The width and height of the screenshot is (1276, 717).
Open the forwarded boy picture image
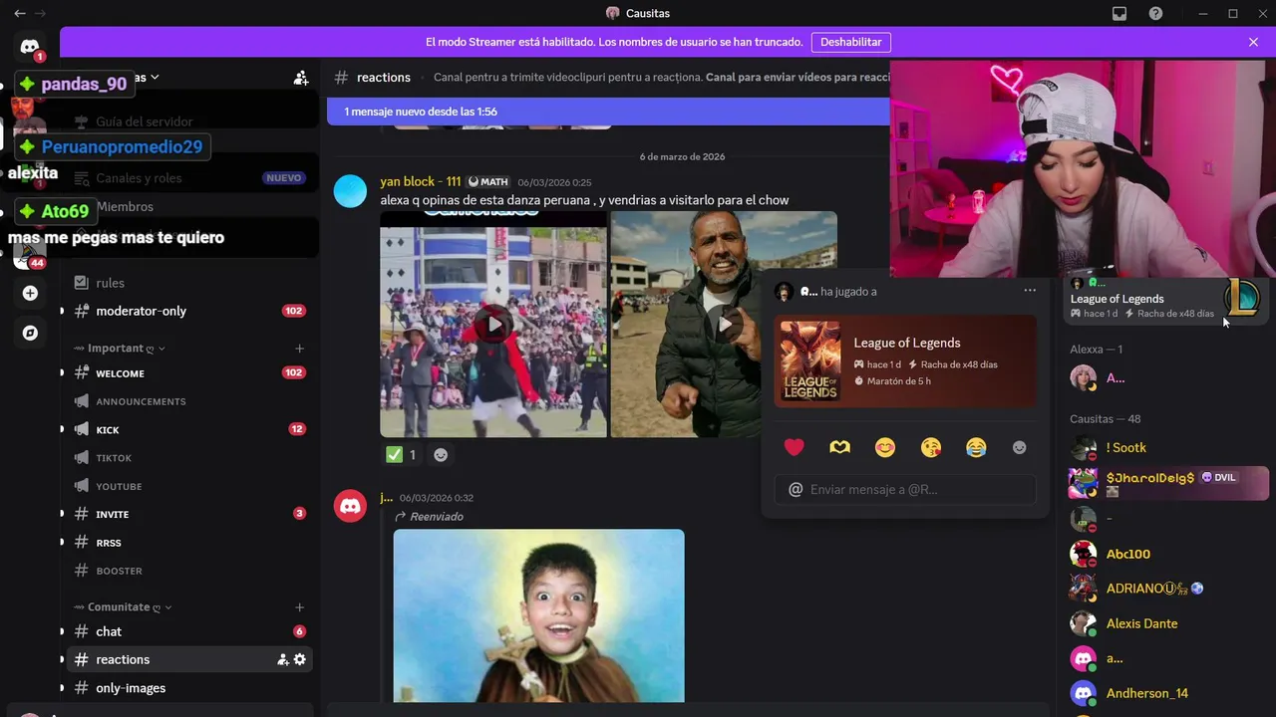pyautogui.click(x=538, y=615)
